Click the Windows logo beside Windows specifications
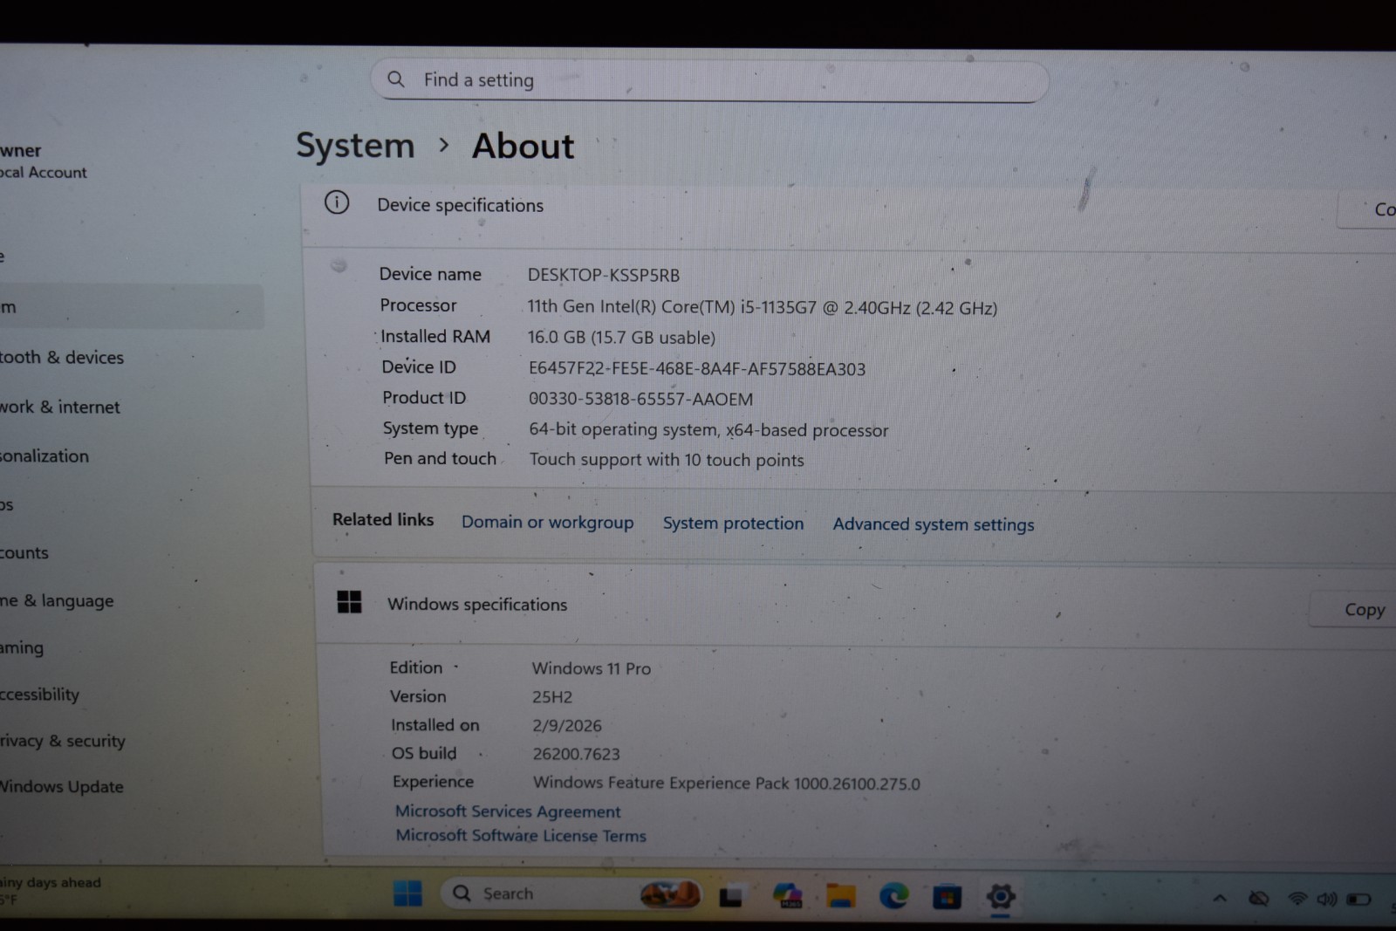 pos(349,602)
